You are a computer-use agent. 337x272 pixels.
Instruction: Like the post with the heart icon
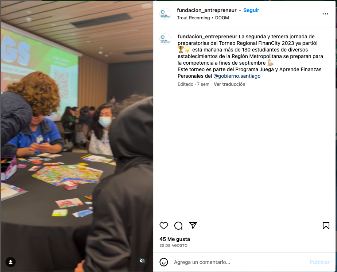pyautogui.click(x=163, y=226)
